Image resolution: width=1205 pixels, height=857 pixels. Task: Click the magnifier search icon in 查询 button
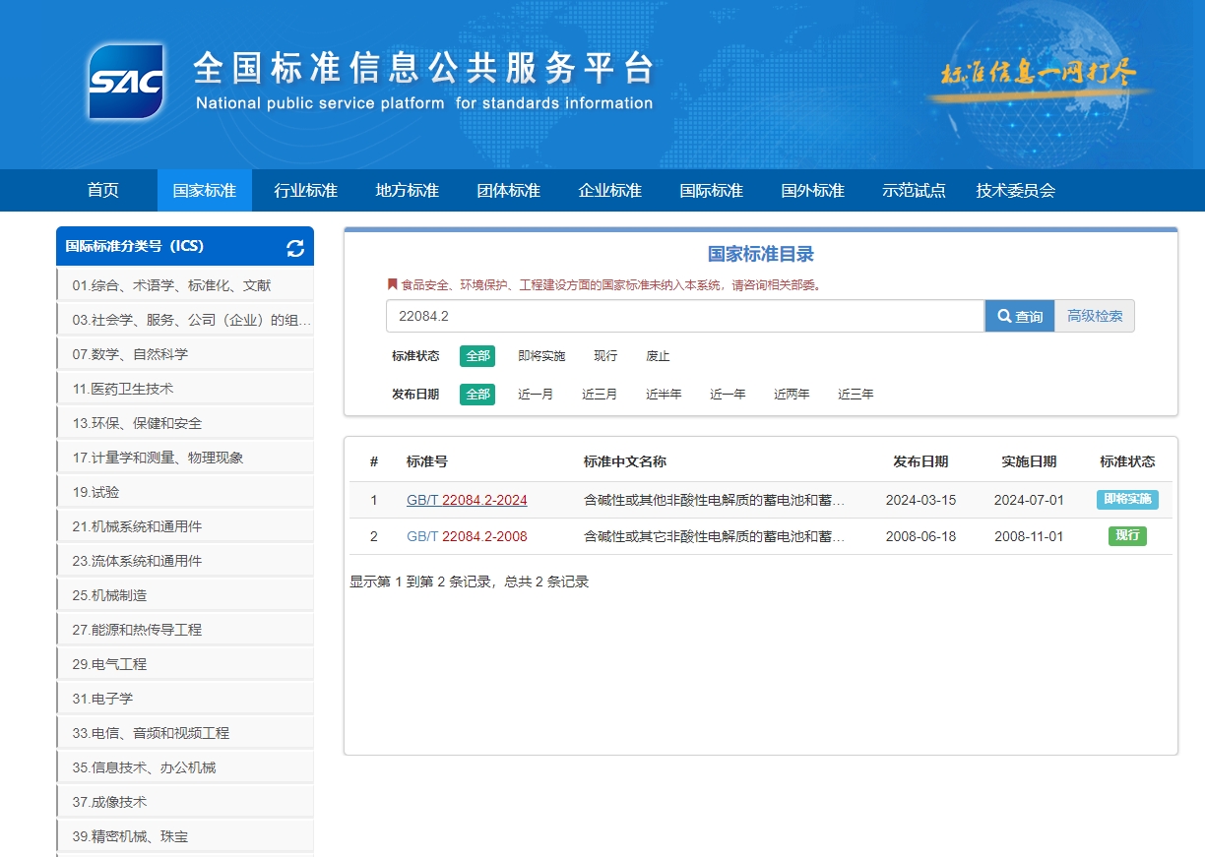pyautogui.click(x=1003, y=316)
